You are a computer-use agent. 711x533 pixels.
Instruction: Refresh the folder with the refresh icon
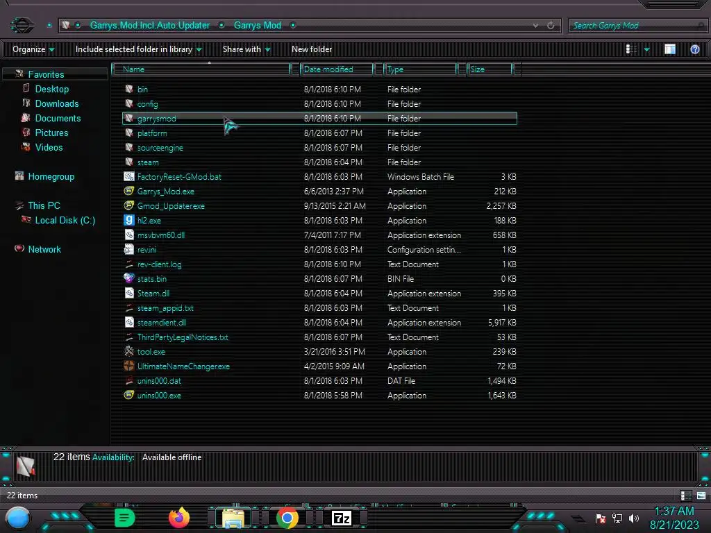coord(551,26)
